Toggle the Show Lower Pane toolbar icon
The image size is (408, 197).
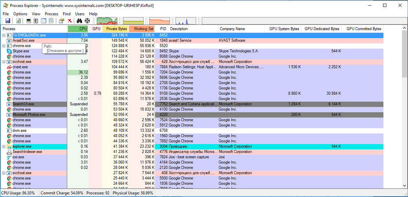(44, 21)
